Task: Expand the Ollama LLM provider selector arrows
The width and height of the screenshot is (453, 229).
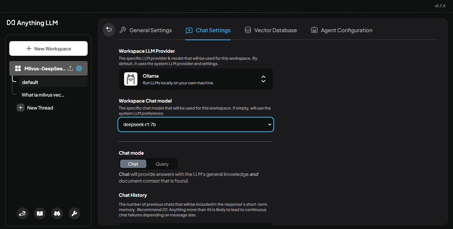Action: pyautogui.click(x=263, y=79)
